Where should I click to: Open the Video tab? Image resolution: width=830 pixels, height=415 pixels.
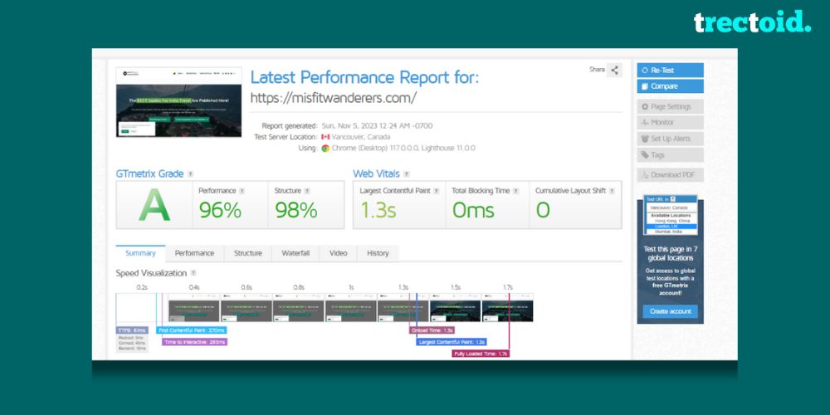pos(339,253)
